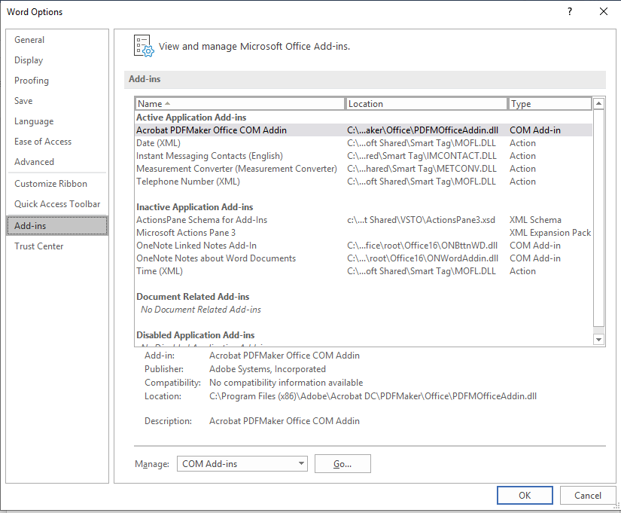This screenshot has height=513, width=621.
Task: Open Quick Access Toolbar settings
Action: point(57,204)
